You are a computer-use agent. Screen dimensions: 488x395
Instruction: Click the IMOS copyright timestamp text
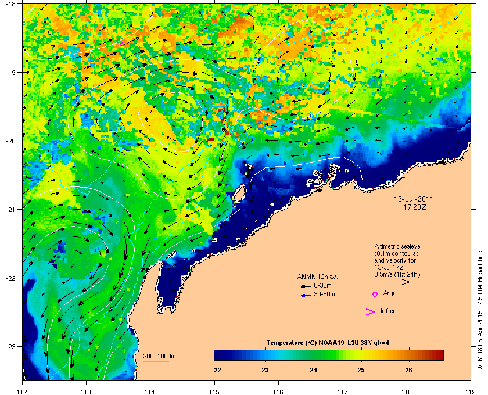[480, 311]
